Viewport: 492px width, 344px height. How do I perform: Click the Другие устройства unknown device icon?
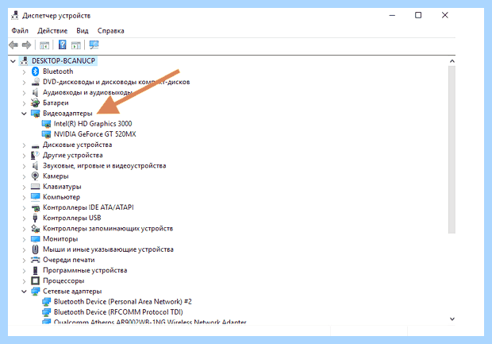pos(35,155)
